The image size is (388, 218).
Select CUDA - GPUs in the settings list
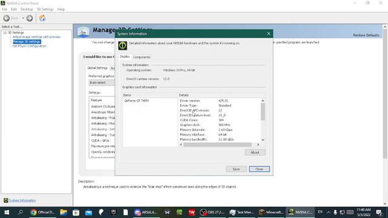point(100,140)
